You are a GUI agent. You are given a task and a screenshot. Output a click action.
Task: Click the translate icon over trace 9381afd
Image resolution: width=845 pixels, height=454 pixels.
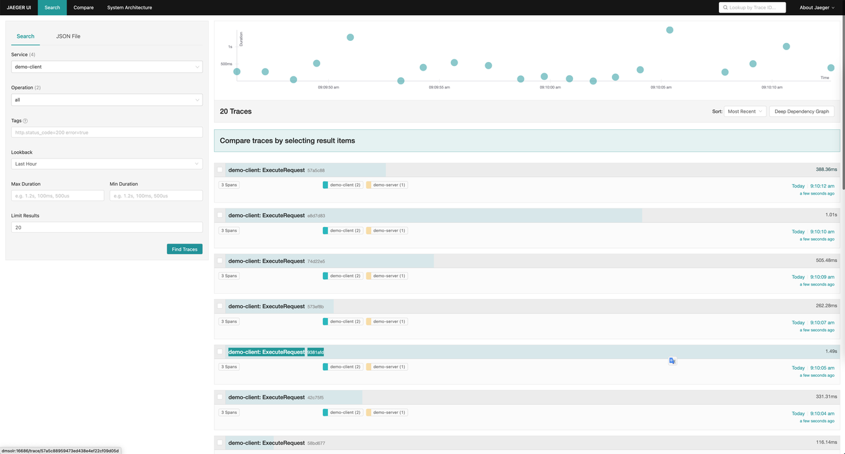(x=672, y=361)
